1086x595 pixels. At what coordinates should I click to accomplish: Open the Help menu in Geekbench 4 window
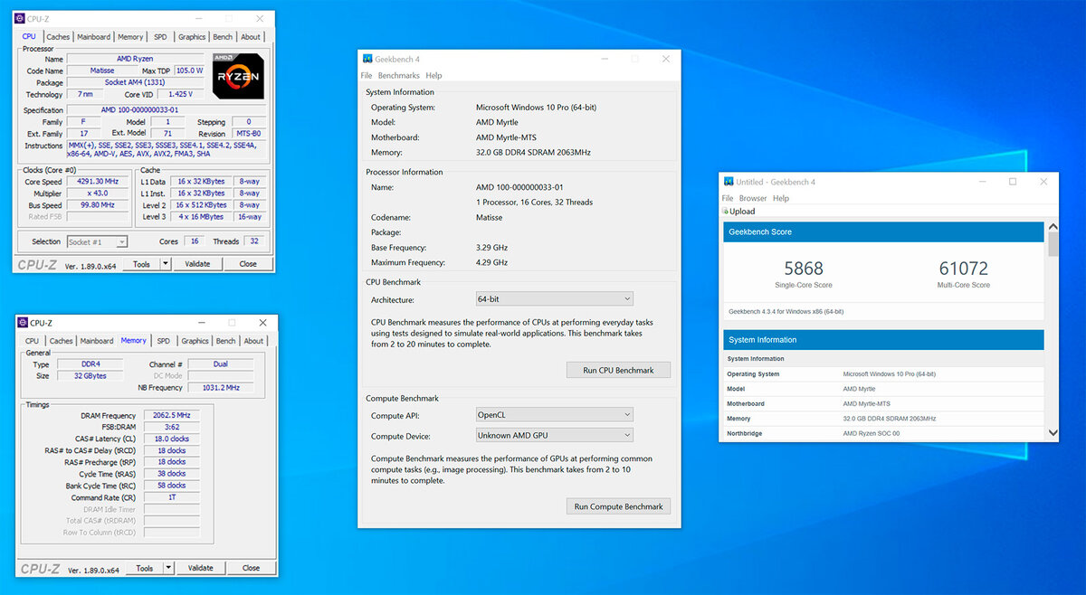(433, 76)
